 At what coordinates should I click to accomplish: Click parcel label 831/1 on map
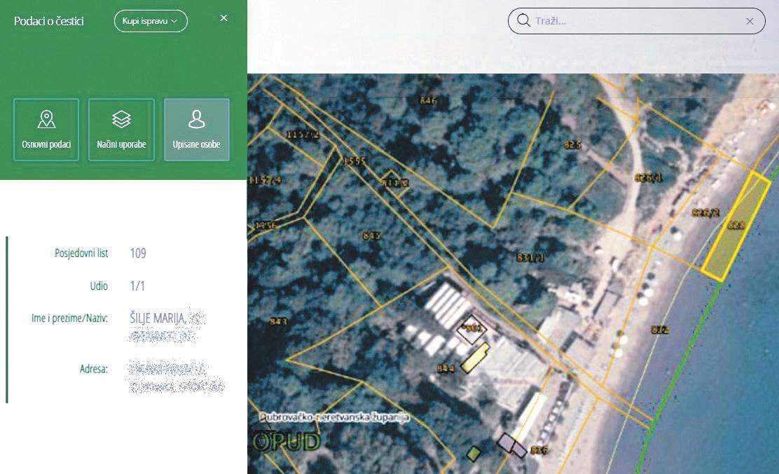[x=530, y=258]
